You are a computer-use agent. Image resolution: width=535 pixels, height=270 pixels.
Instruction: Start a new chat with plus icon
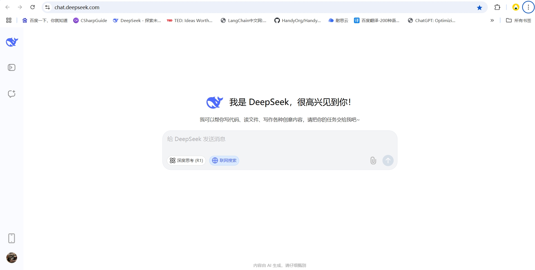pos(11,94)
